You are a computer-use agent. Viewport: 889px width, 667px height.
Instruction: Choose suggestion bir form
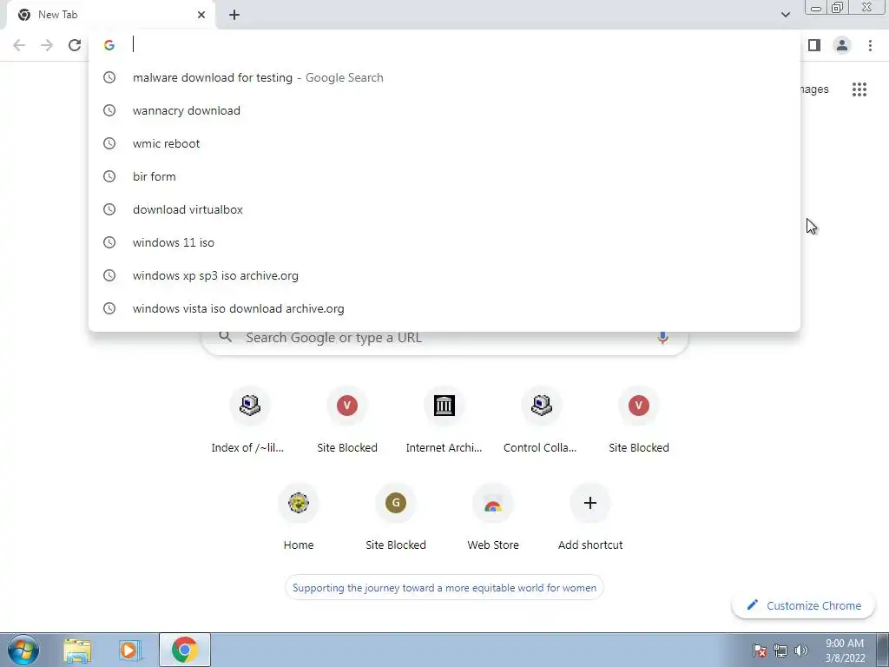click(x=444, y=176)
